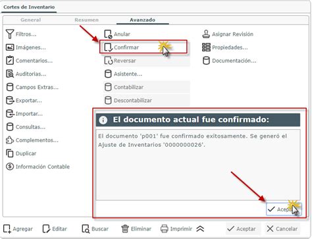Click the Consultas... label
This screenshot has width=312, height=239.
click(30, 127)
